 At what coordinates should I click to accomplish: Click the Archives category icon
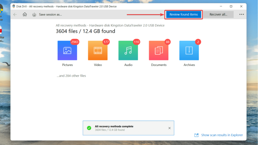(x=189, y=50)
